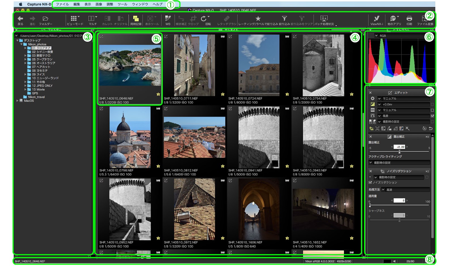This screenshot has height=266, width=453.
Task: Open the gear row マニュアル dropdown
Action: point(403,98)
